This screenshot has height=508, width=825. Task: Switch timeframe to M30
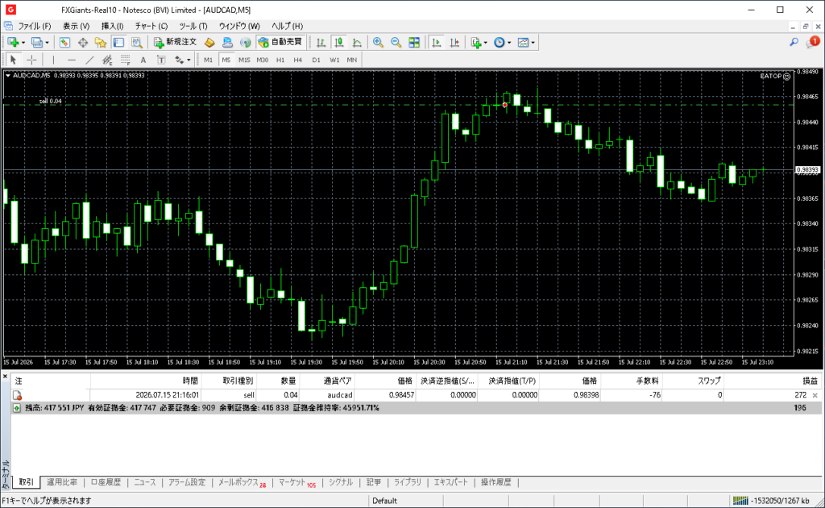tap(262, 60)
